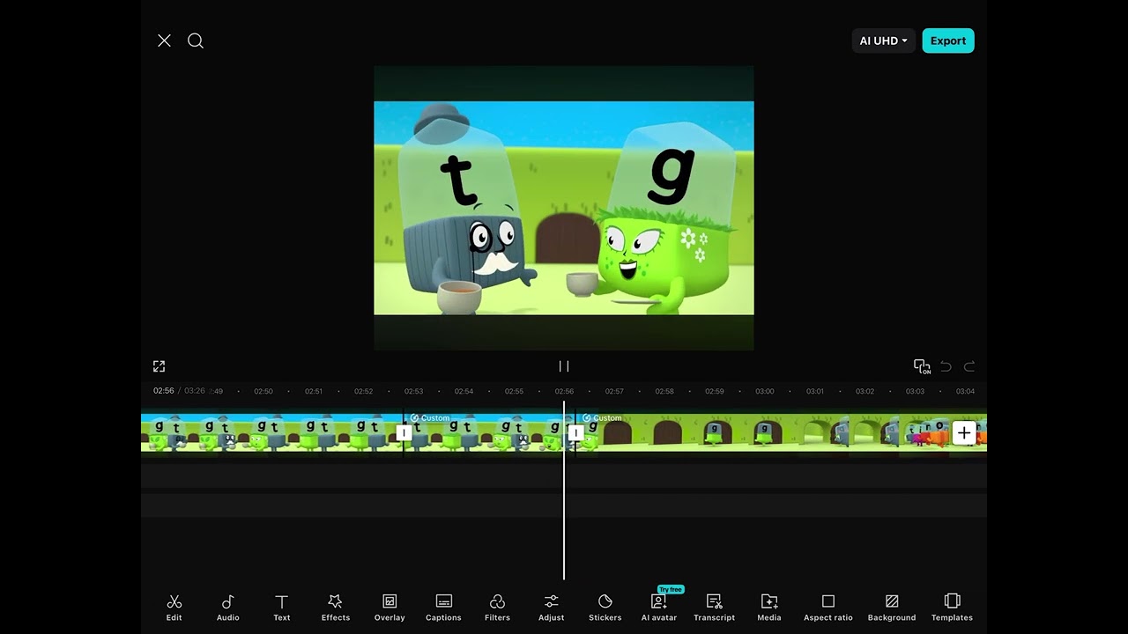Click the Export button
Viewport: 1128px width, 634px height.
[948, 41]
